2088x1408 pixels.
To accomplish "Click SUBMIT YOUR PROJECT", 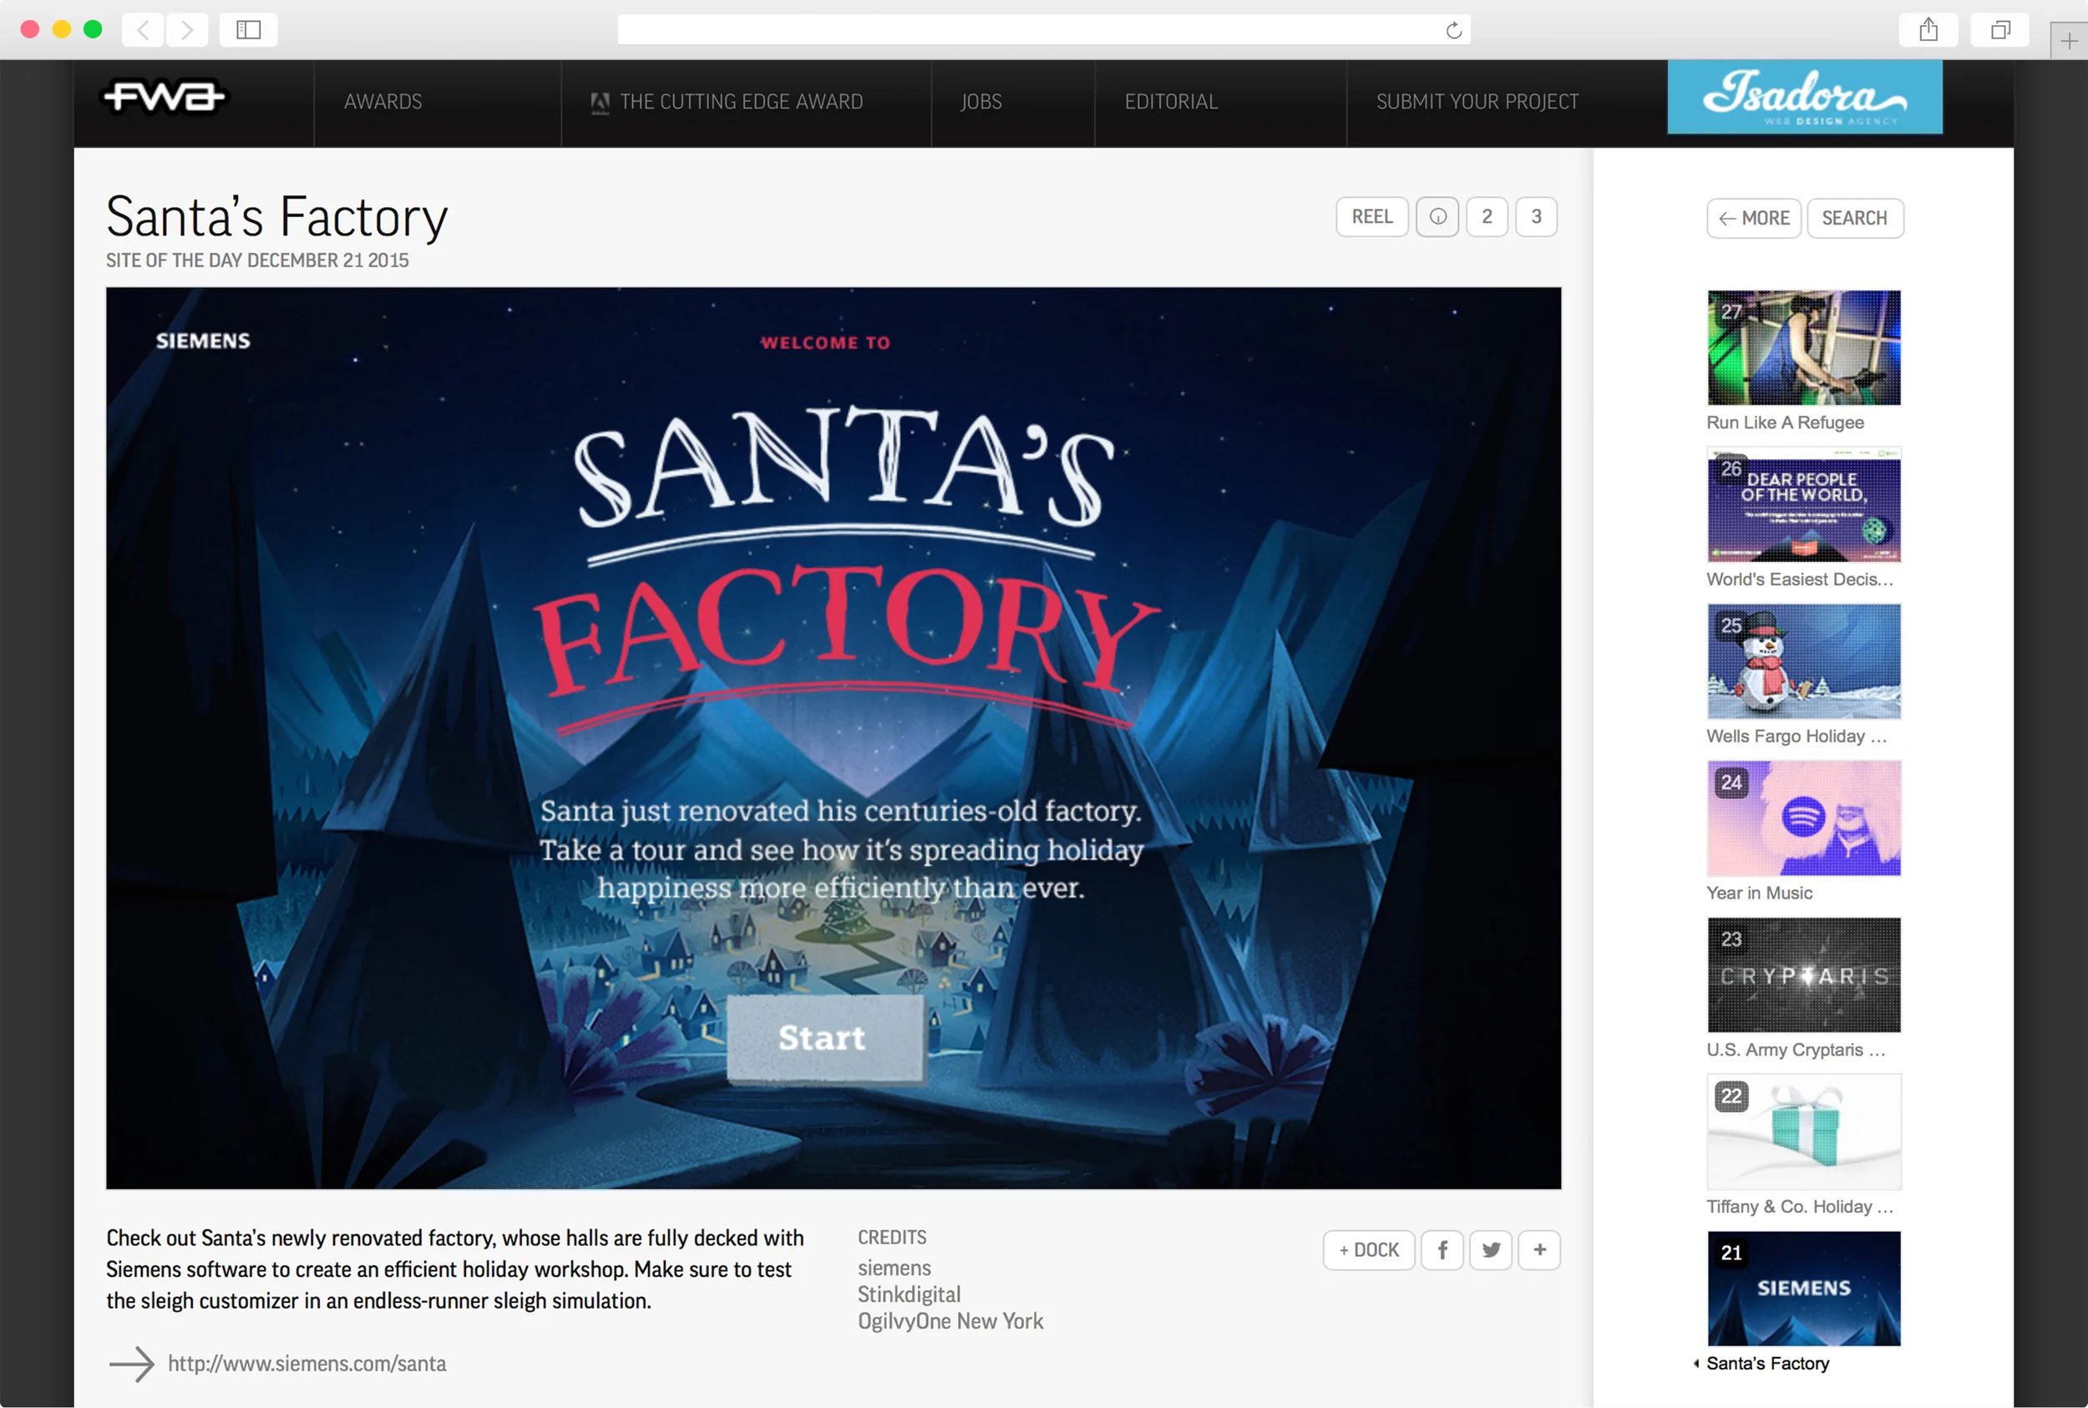I will [1477, 100].
